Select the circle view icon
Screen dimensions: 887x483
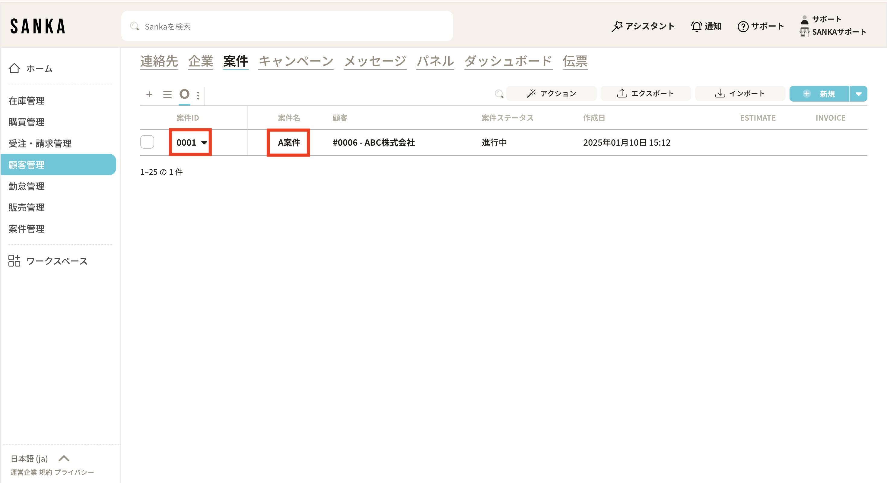pyautogui.click(x=184, y=94)
